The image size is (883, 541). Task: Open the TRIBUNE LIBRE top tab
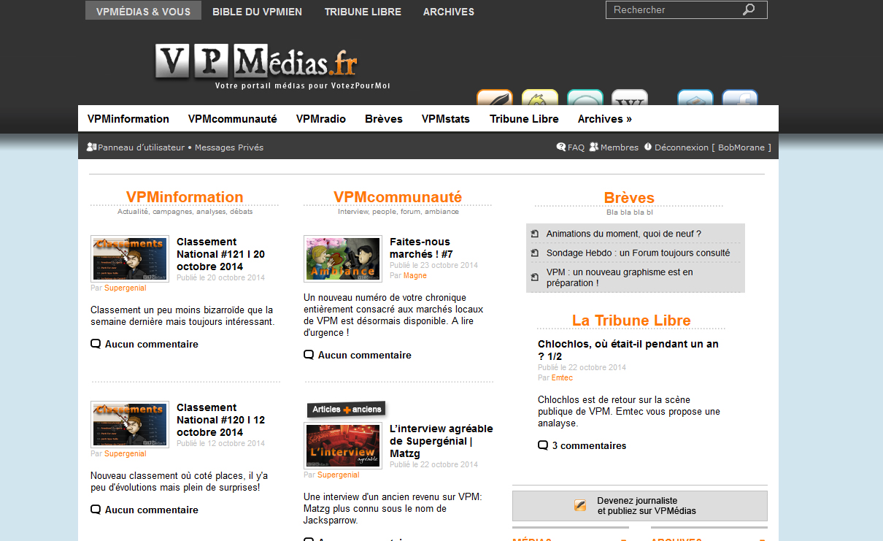click(363, 12)
